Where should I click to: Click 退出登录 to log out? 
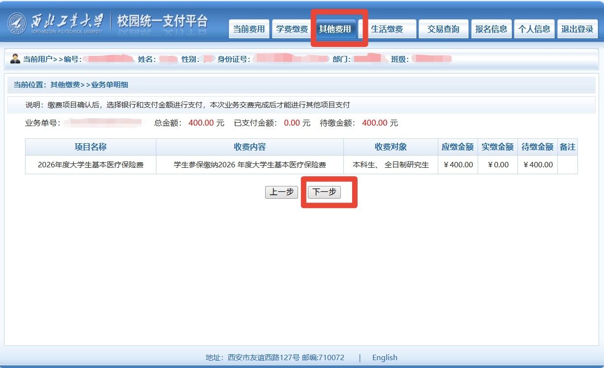coord(577,29)
